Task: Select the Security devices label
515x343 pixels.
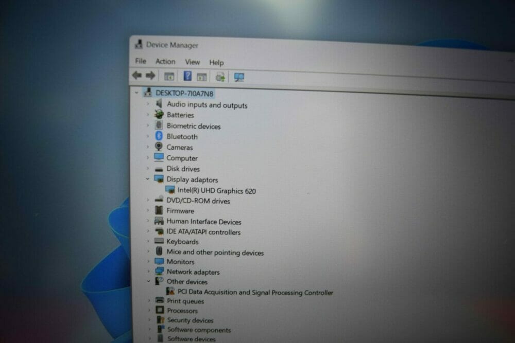Action: pos(191,320)
